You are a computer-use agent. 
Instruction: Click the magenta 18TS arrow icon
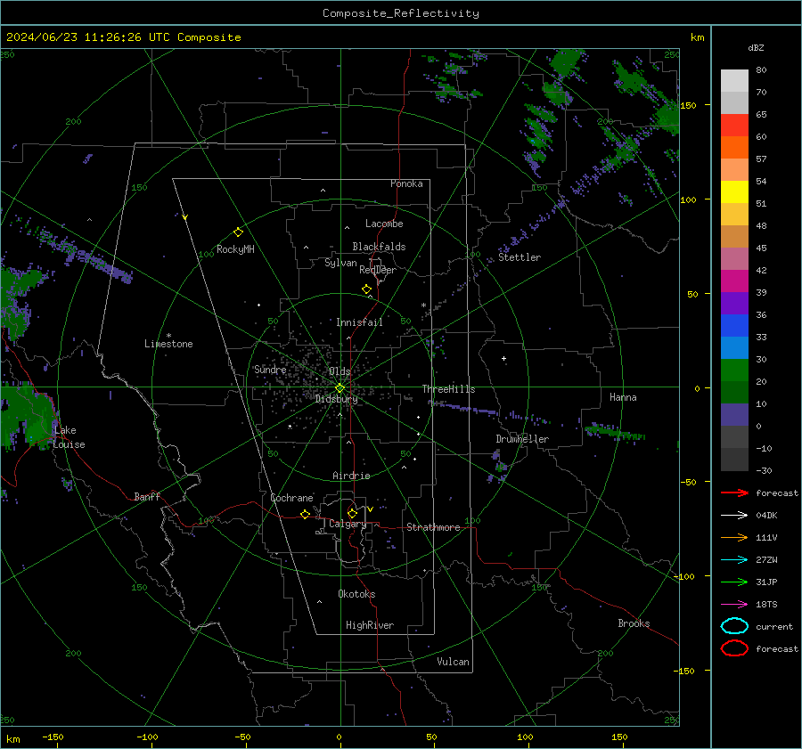tap(734, 605)
